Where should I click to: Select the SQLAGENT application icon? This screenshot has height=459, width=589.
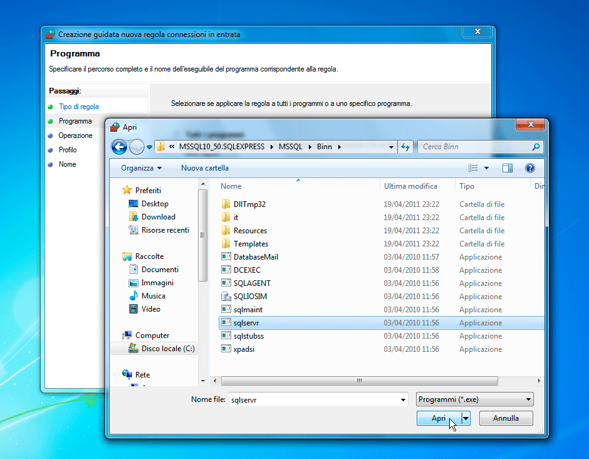(x=226, y=283)
